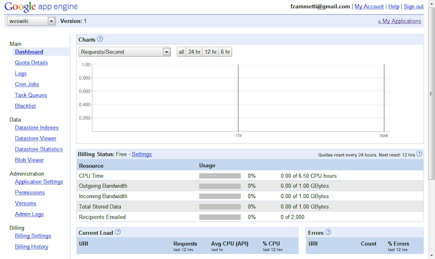
Task: Open the Dashboard page
Action: (29, 52)
